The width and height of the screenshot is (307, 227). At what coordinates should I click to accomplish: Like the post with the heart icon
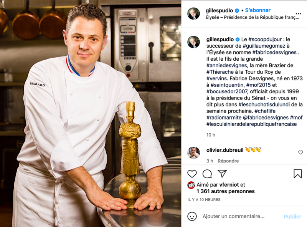(192, 174)
